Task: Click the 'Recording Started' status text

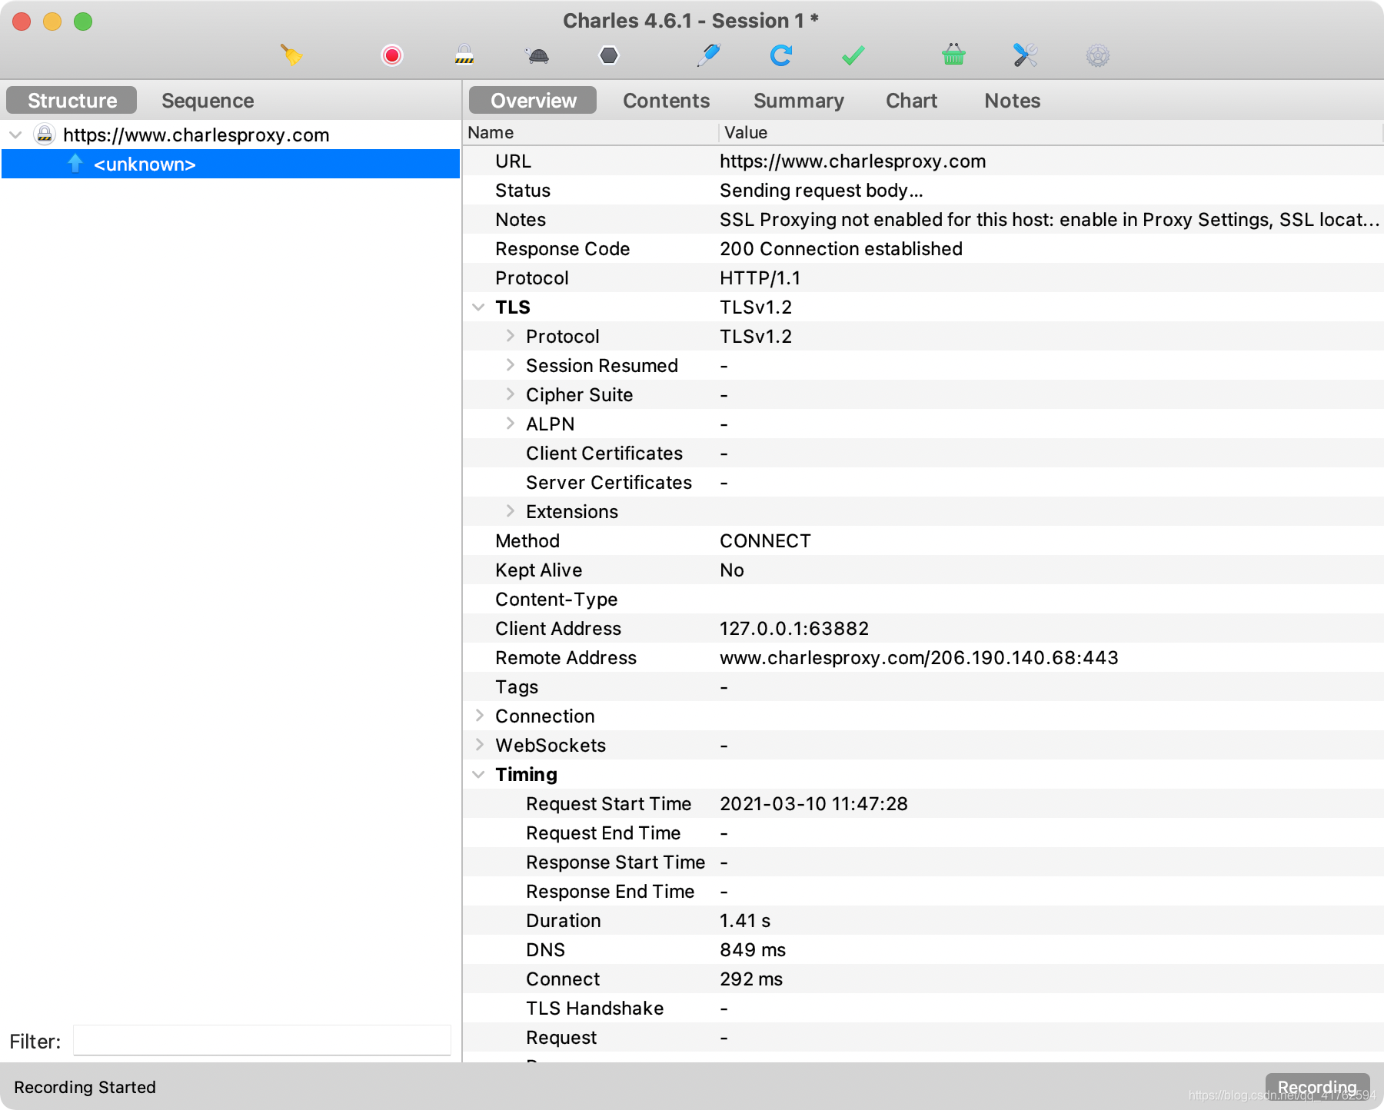Action: [x=85, y=1087]
